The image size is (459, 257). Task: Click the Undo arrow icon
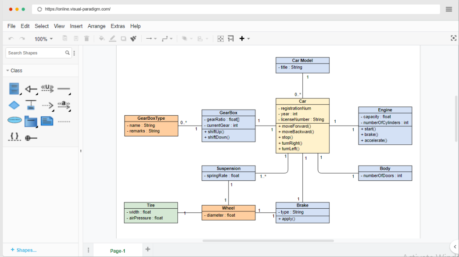11,38
